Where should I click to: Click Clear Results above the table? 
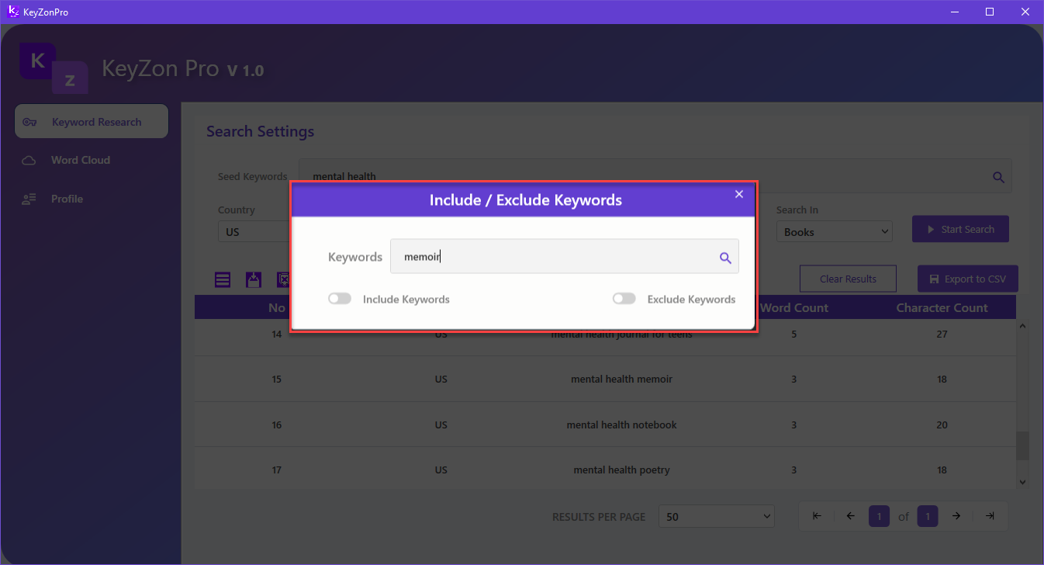847,278
